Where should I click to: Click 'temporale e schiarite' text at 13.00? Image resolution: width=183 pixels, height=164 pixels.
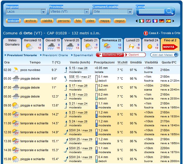[34, 141]
